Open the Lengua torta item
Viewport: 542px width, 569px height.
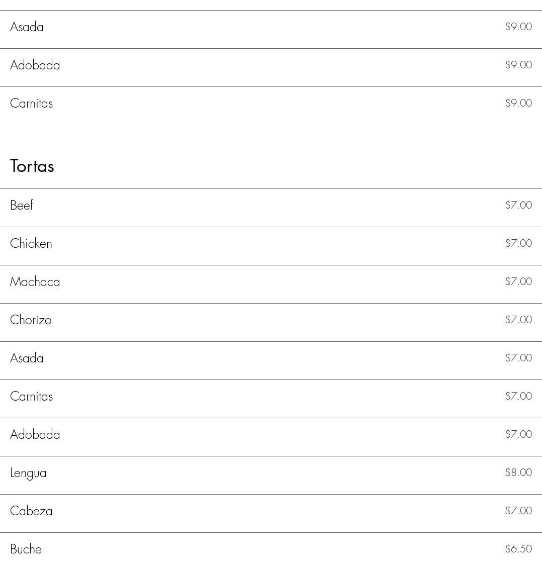28,472
